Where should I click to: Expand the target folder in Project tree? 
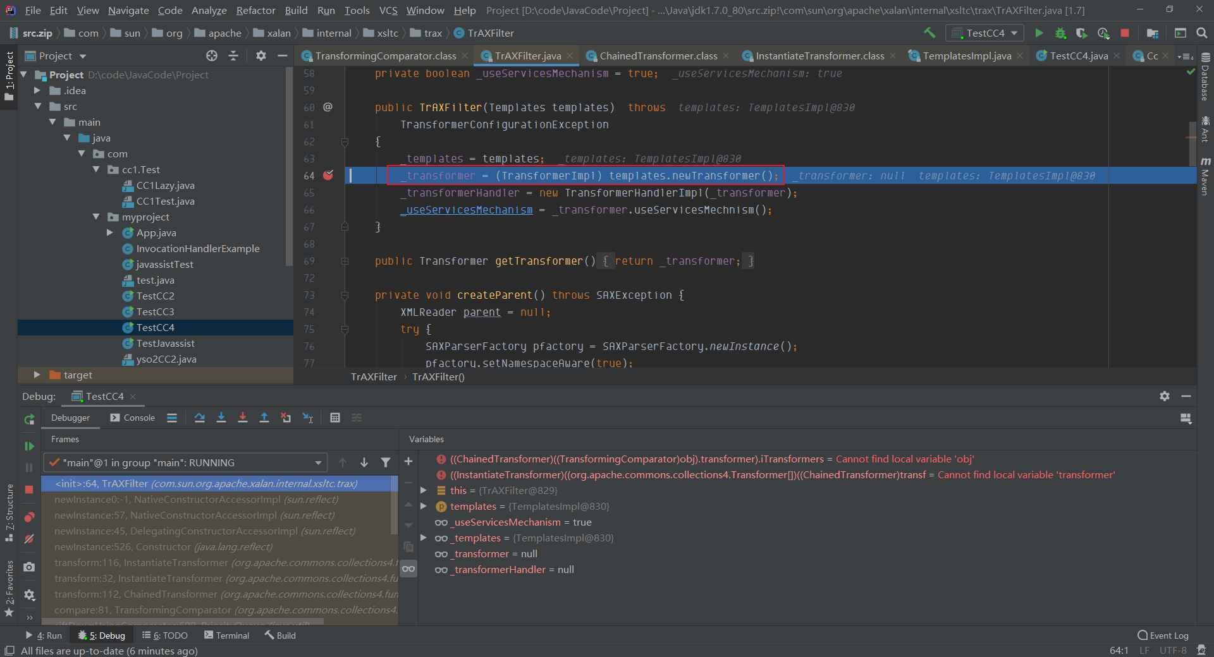37,375
